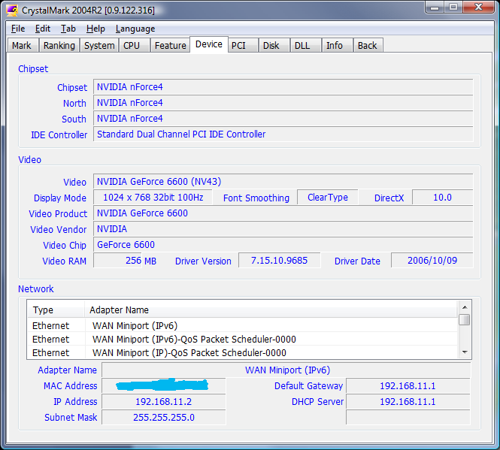Switch to the Back tab
Image resolution: width=500 pixels, height=450 pixels.
coord(368,46)
